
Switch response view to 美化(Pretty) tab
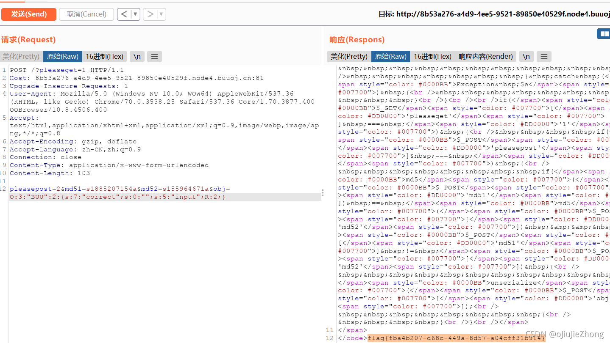(x=349, y=56)
